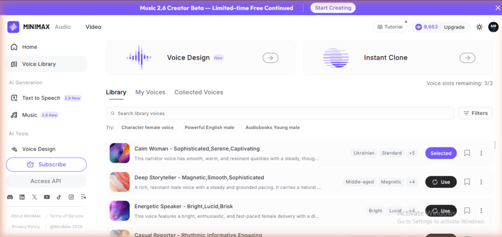Open Text to Speech in sidebar
Screen dimensions: 502x237
tap(46, 98)
